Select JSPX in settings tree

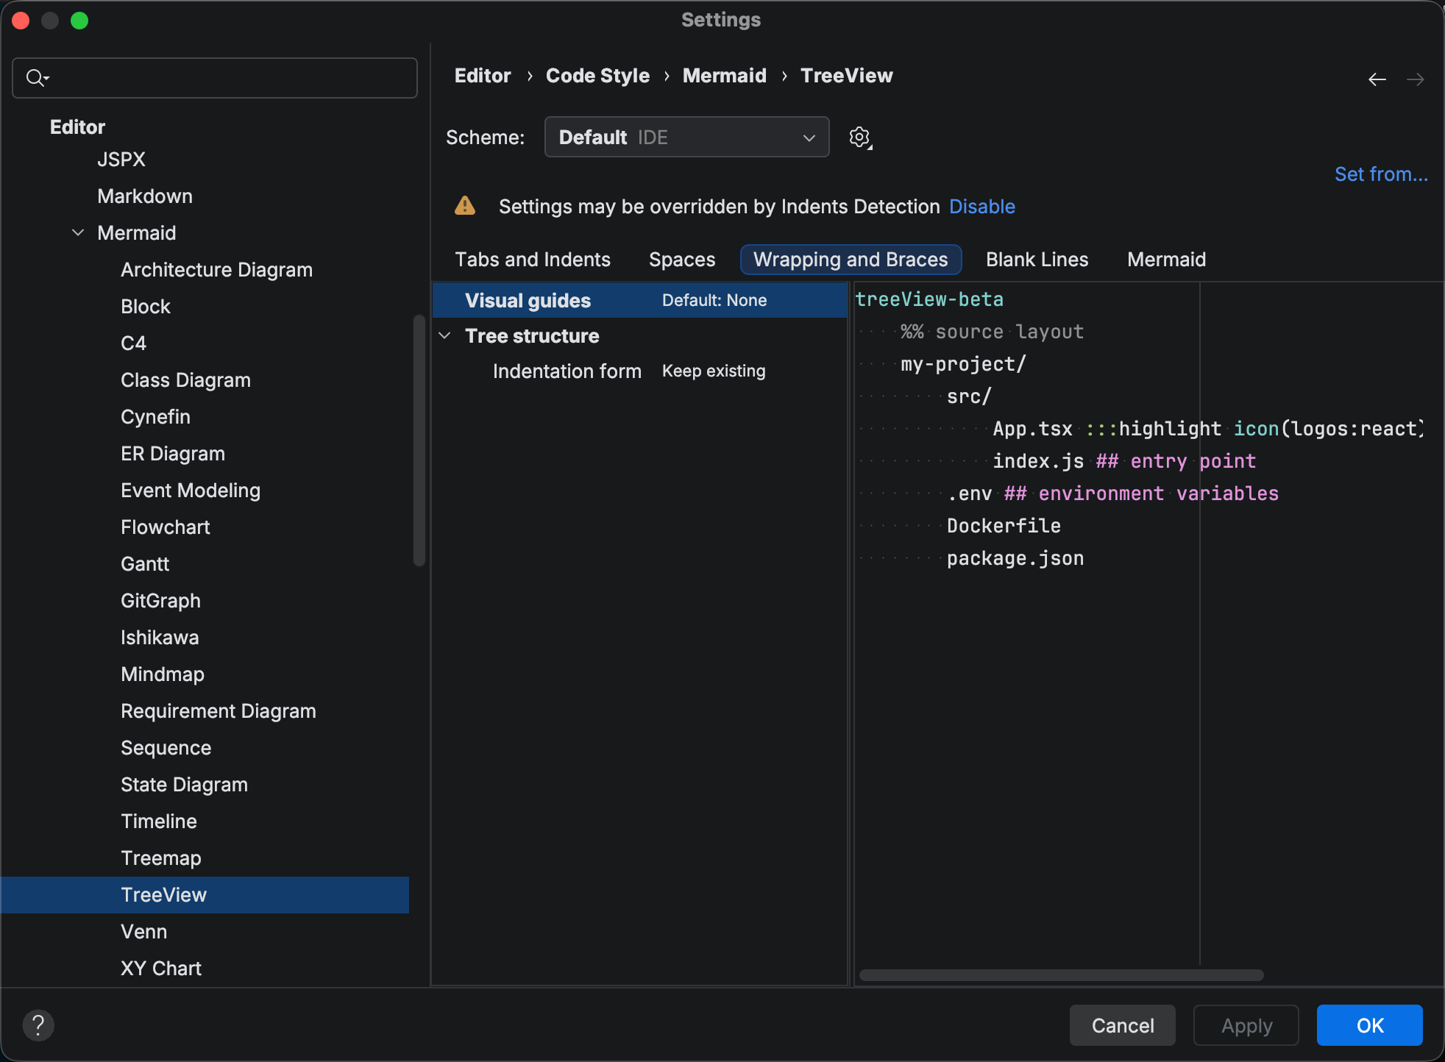(x=121, y=159)
